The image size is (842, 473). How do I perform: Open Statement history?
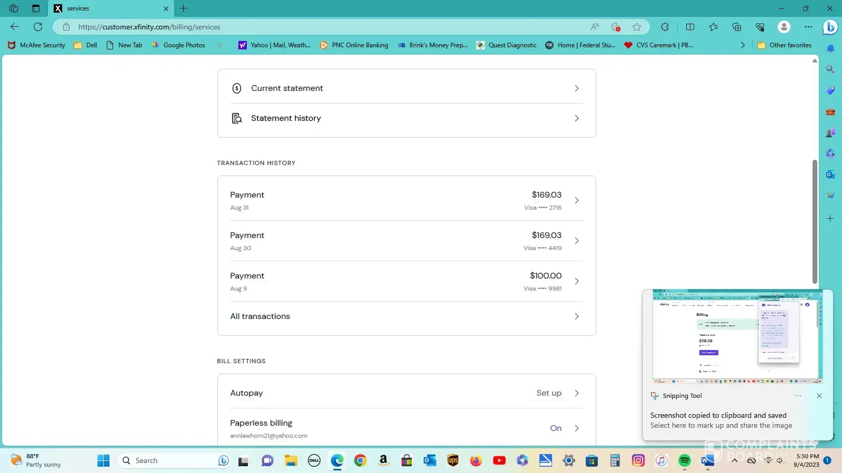(x=286, y=118)
